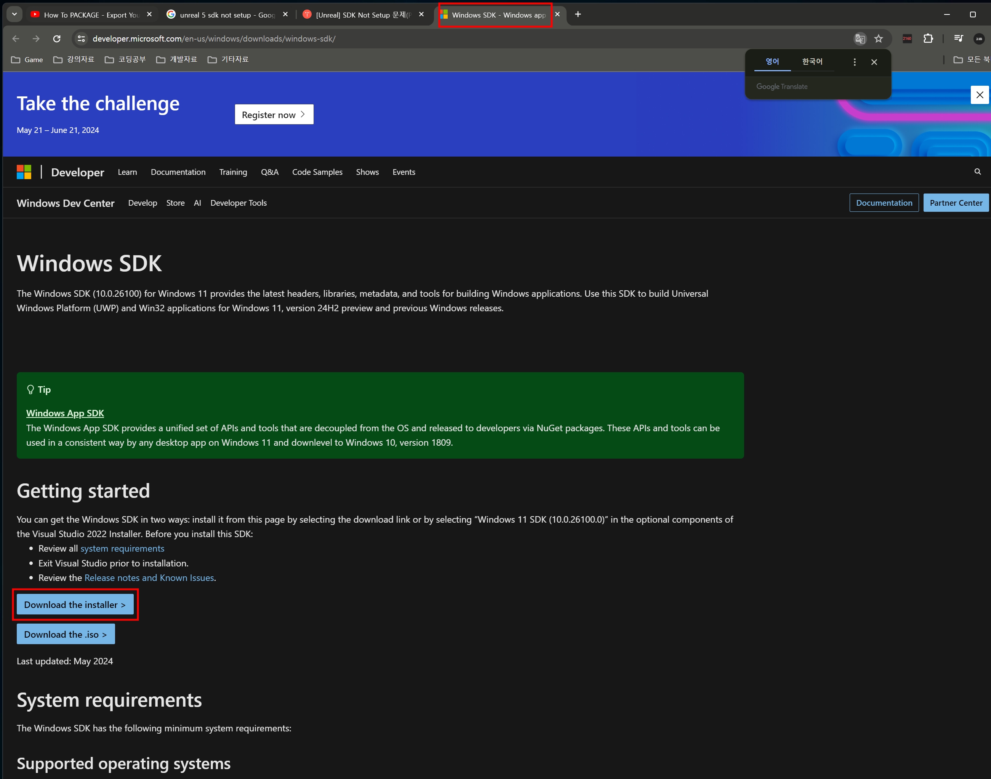This screenshot has height=779, width=991.
Task: Click the Microsoft logo
Action: coord(24,172)
